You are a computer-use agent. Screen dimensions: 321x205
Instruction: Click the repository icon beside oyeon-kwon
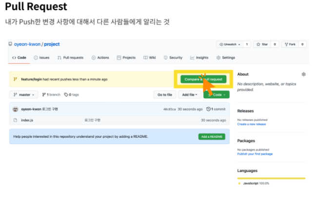tap(10, 44)
